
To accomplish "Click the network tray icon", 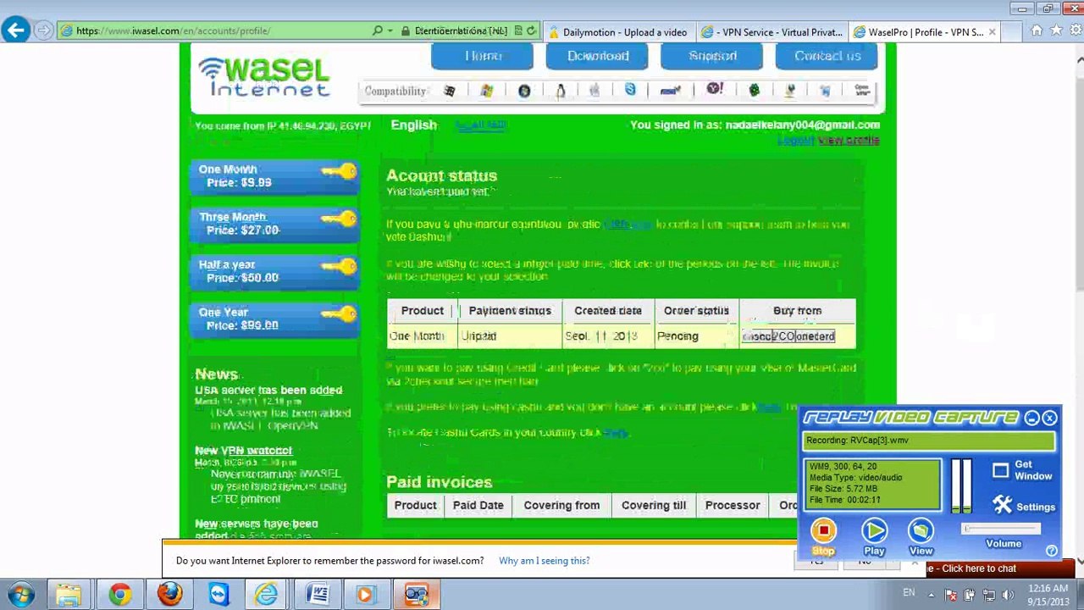I will 988,594.
